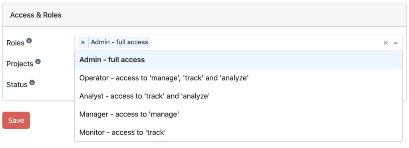Clear all selected roles with the right-side x
The height and width of the screenshot is (148, 409).
click(x=385, y=42)
